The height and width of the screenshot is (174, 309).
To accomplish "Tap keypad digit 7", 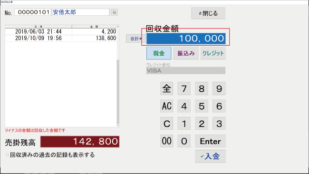I will tap(184, 88).
